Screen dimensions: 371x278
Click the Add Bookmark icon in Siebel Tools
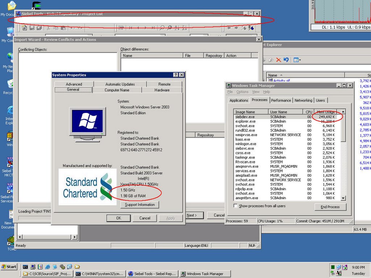(244, 28)
